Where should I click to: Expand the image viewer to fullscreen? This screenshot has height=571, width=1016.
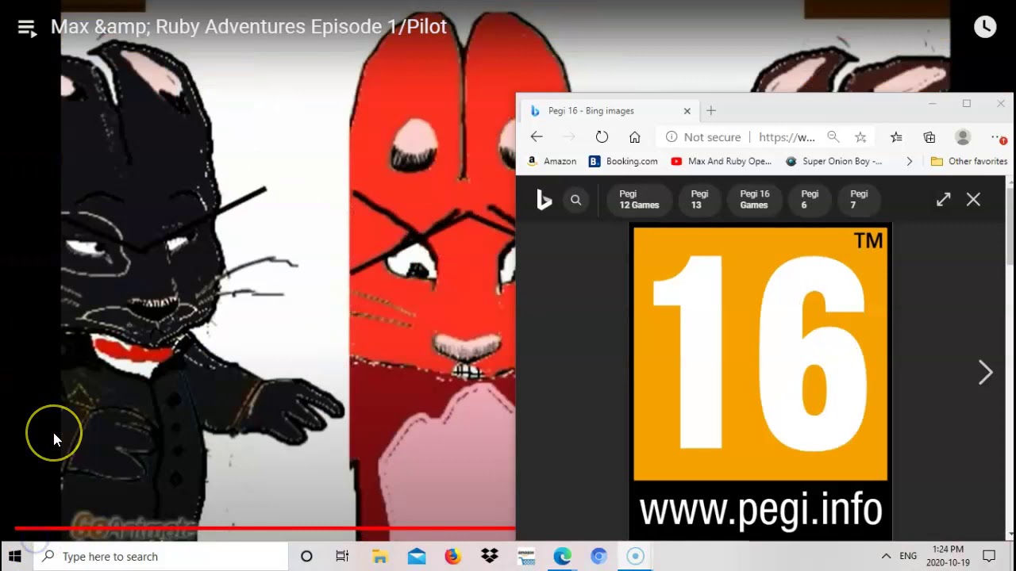(x=943, y=200)
